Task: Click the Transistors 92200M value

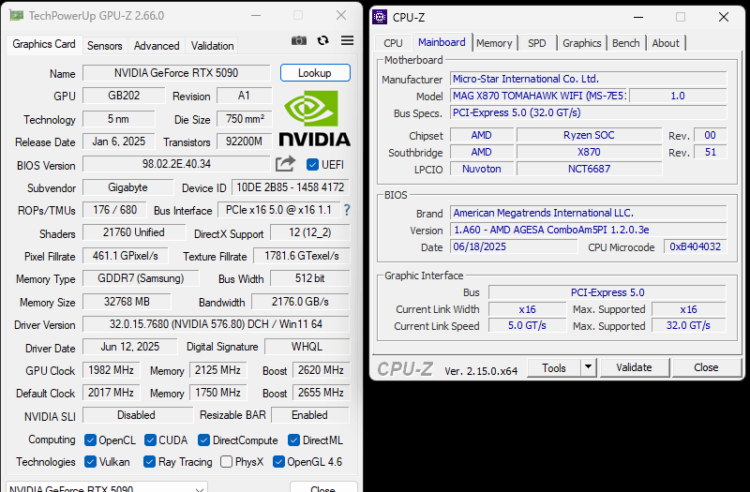Action: pyautogui.click(x=244, y=142)
